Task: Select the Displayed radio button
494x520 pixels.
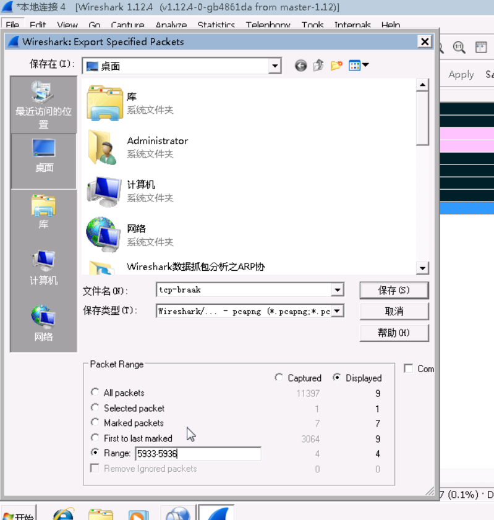Action: [336, 377]
